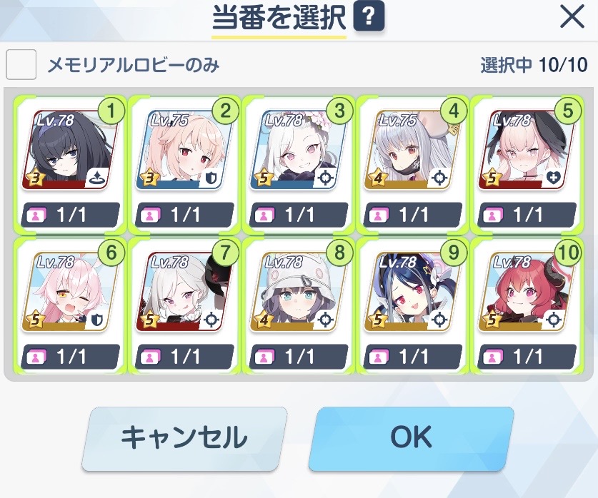Click the shield role icon on card 2
Image resolution: width=598 pixels, height=498 pixels.
click(x=211, y=178)
